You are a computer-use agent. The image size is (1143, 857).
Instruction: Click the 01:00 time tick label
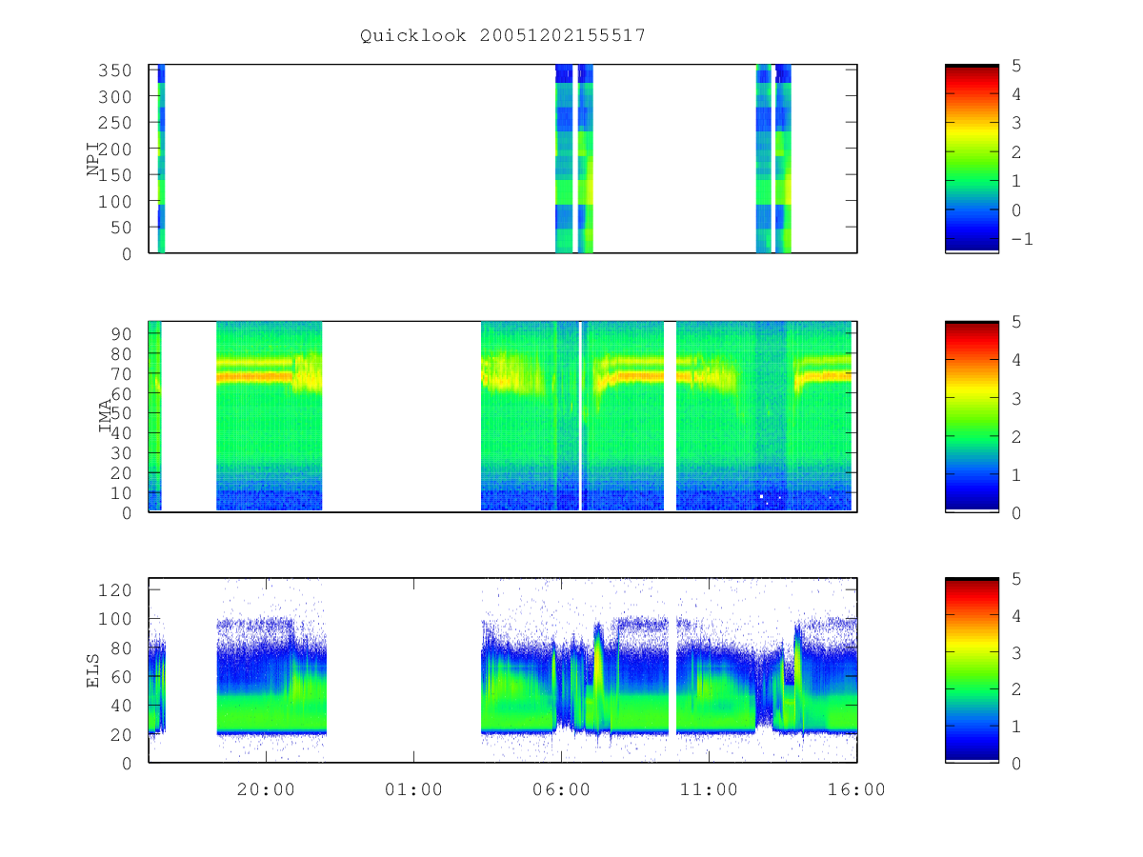point(413,788)
